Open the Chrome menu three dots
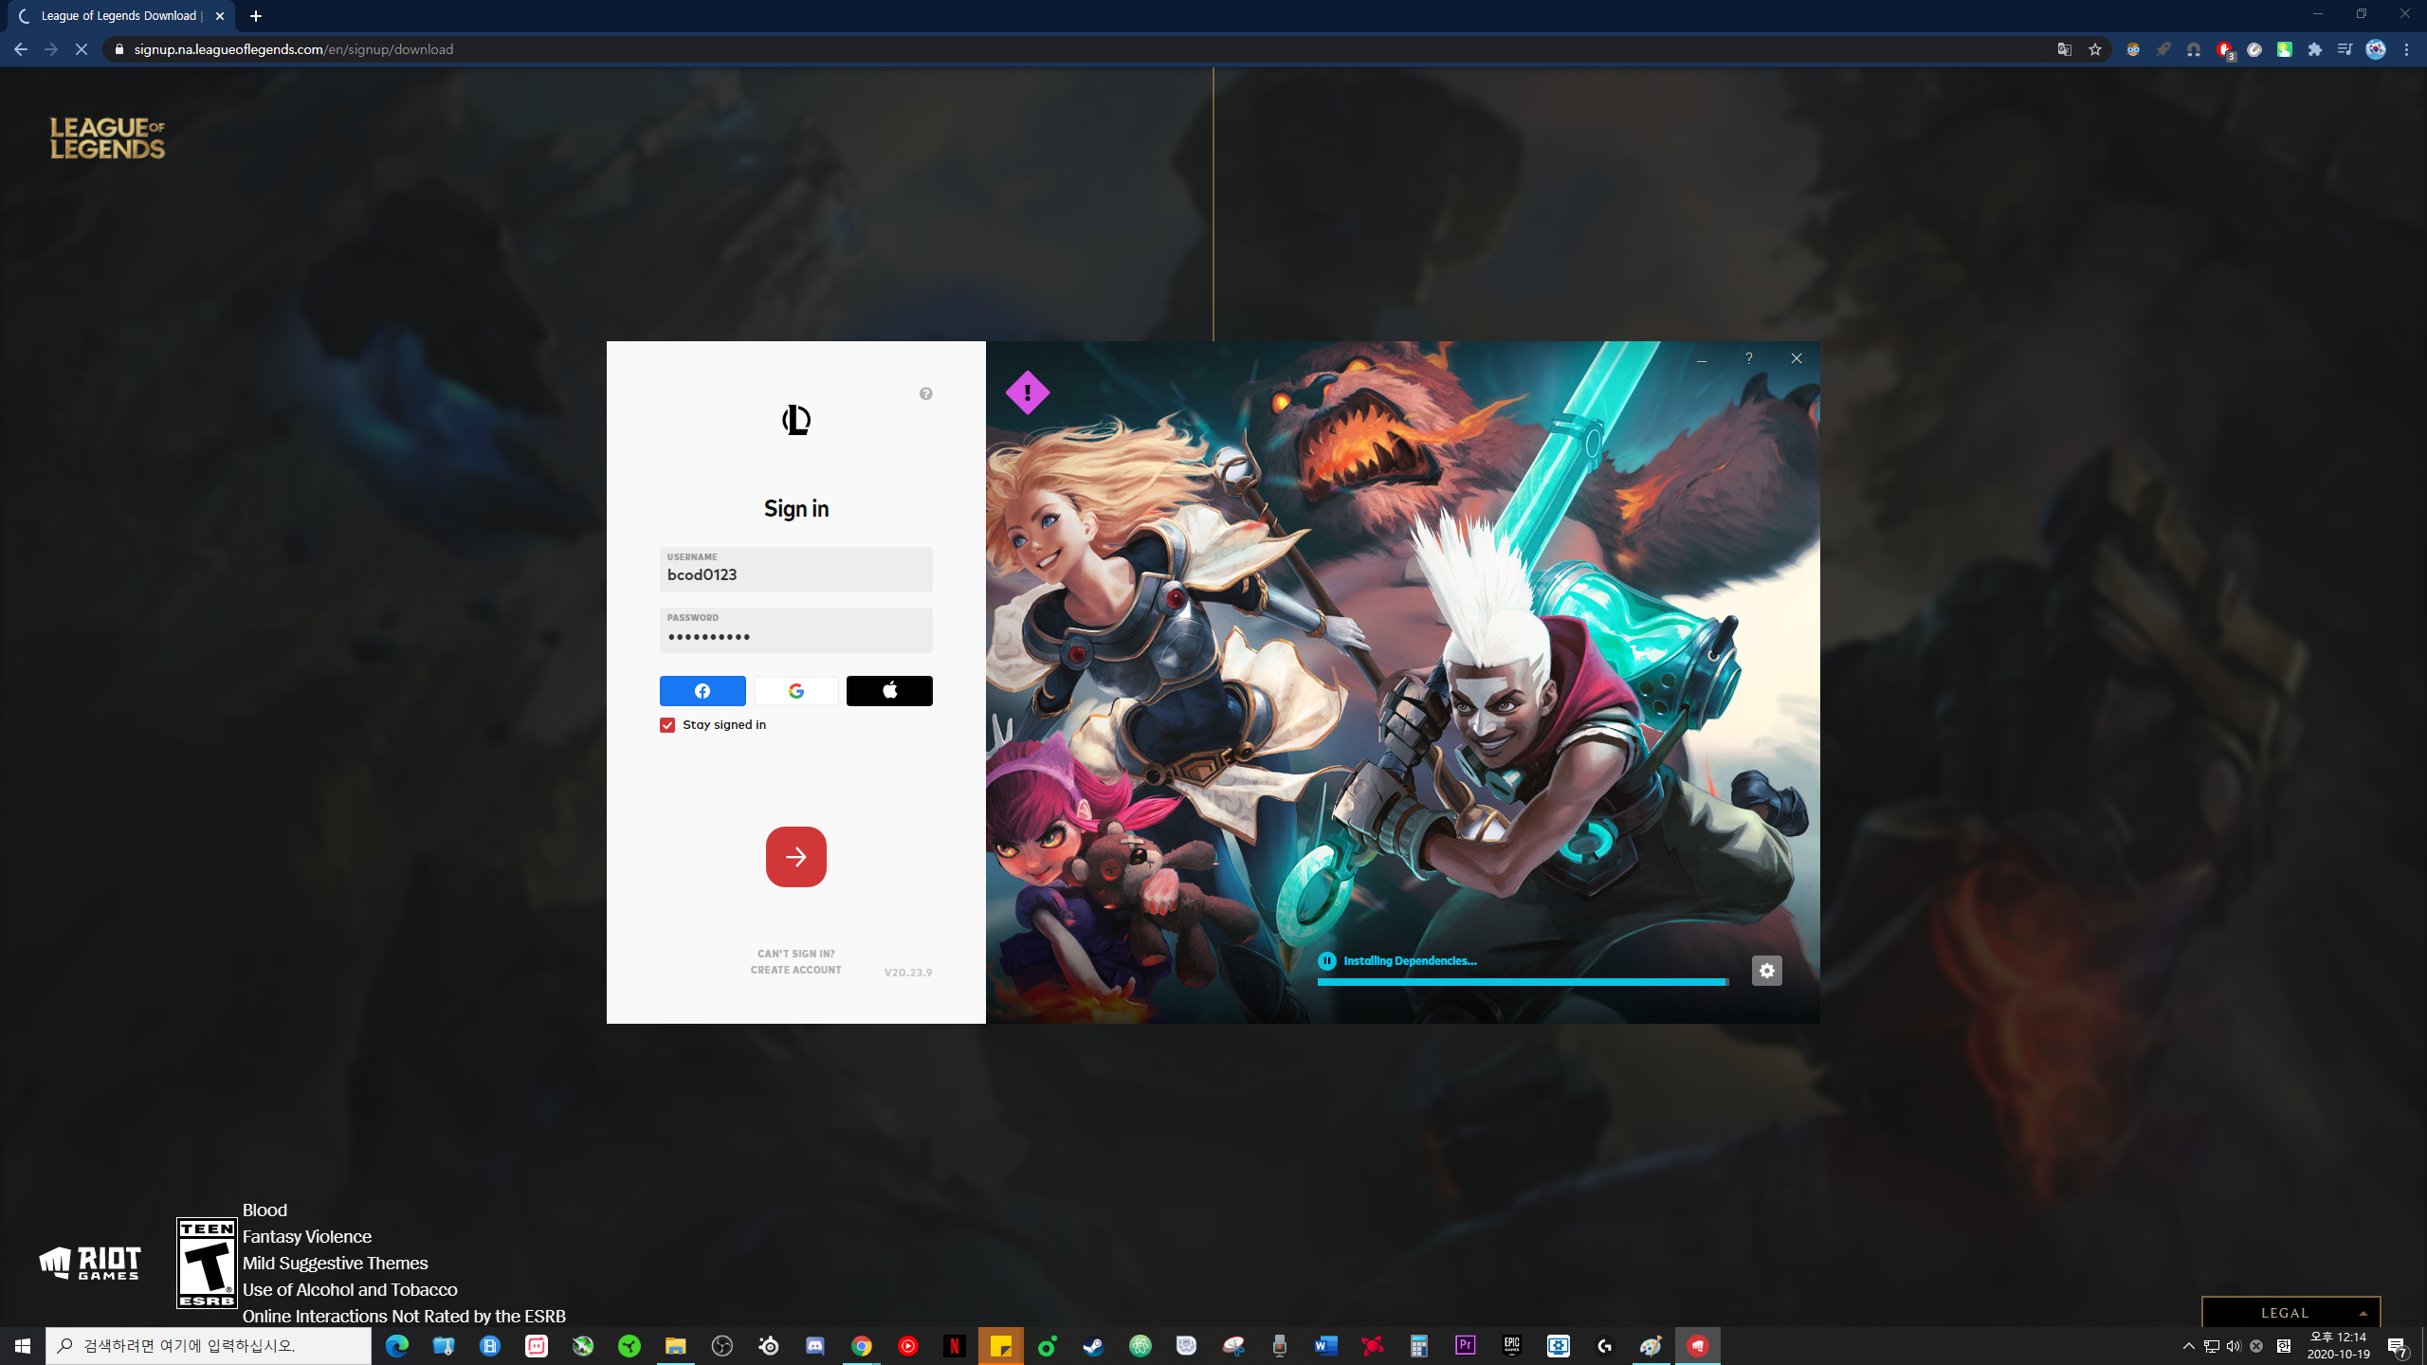Viewport: 2427px width, 1365px height. click(2406, 49)
